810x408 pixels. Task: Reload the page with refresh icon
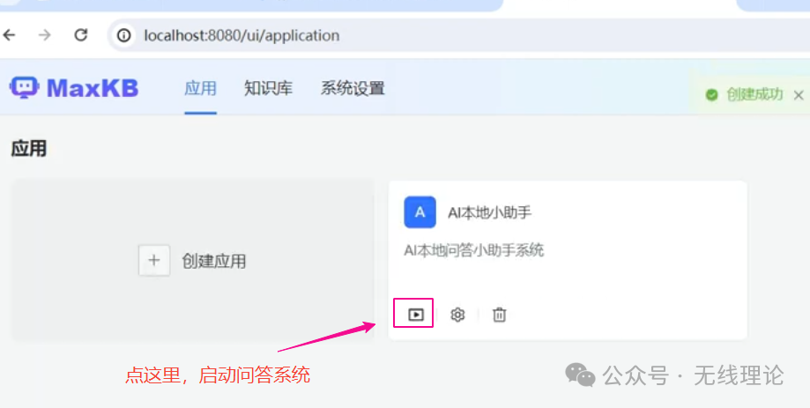pyautogui.click(x=80, y=35)
